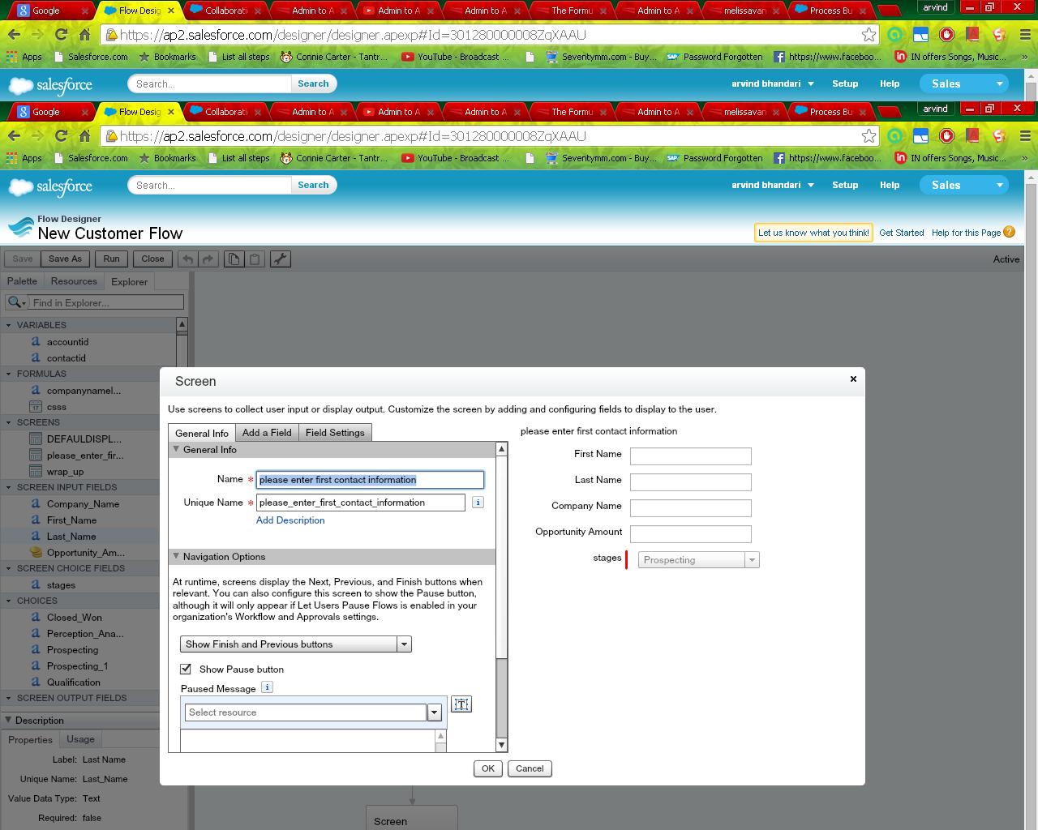Click the dialog's General Info pane scroll-down arrow

pyautogui.click(x=501, y=745)
